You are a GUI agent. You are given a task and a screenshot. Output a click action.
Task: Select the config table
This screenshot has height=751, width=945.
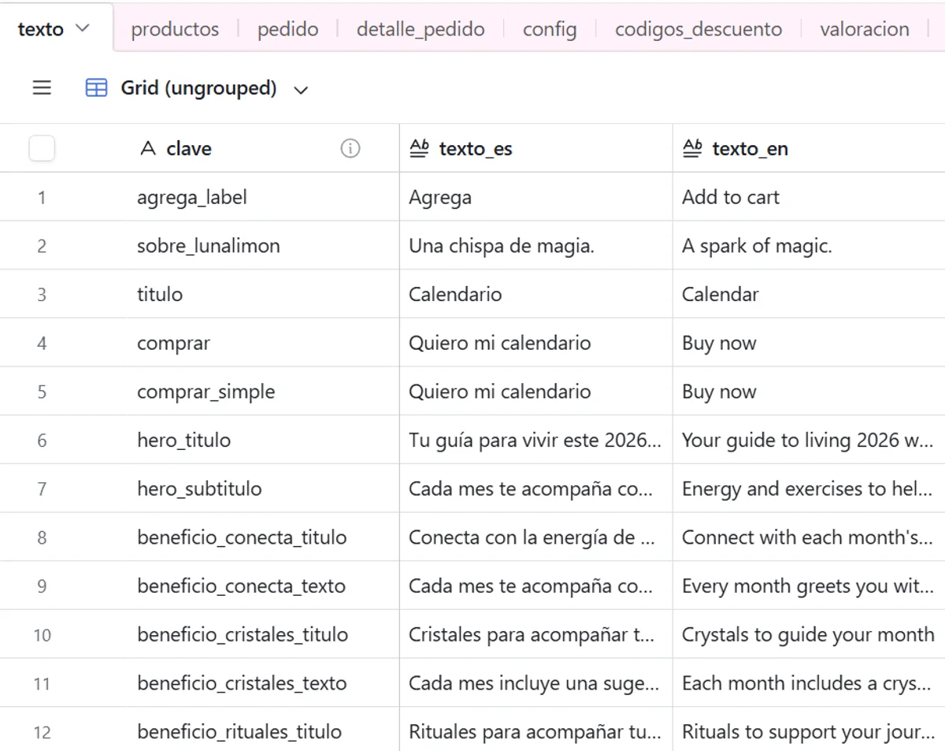click(x=549, y=29)
